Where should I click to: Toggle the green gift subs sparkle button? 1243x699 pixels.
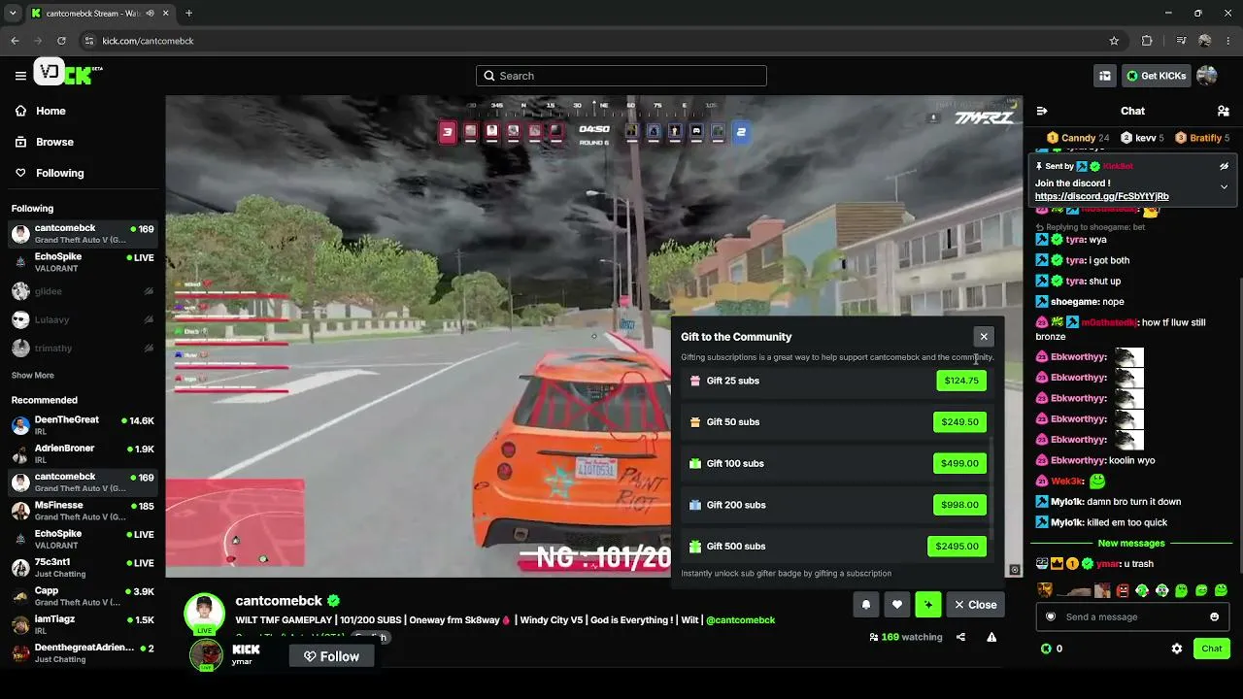(928, 605)
